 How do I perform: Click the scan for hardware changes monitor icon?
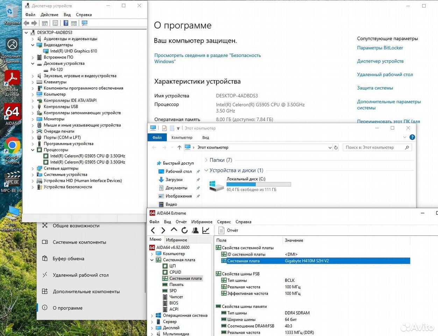[x=84, y=23]
